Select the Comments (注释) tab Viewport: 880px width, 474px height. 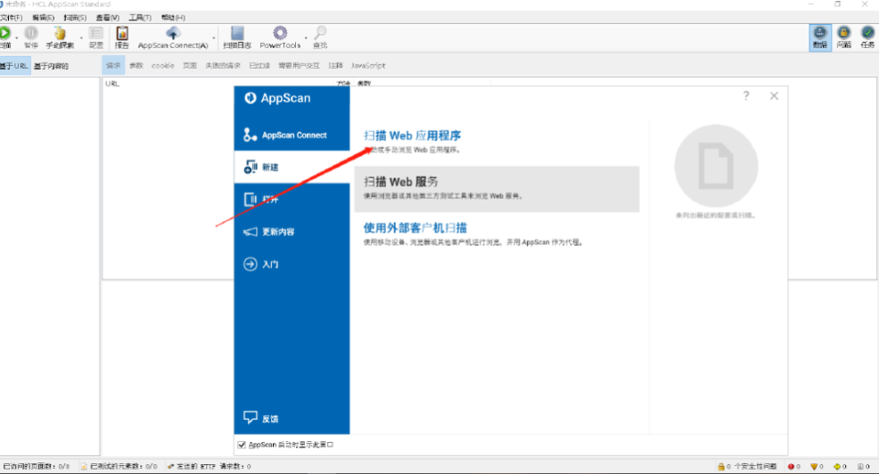pos(335,66)
